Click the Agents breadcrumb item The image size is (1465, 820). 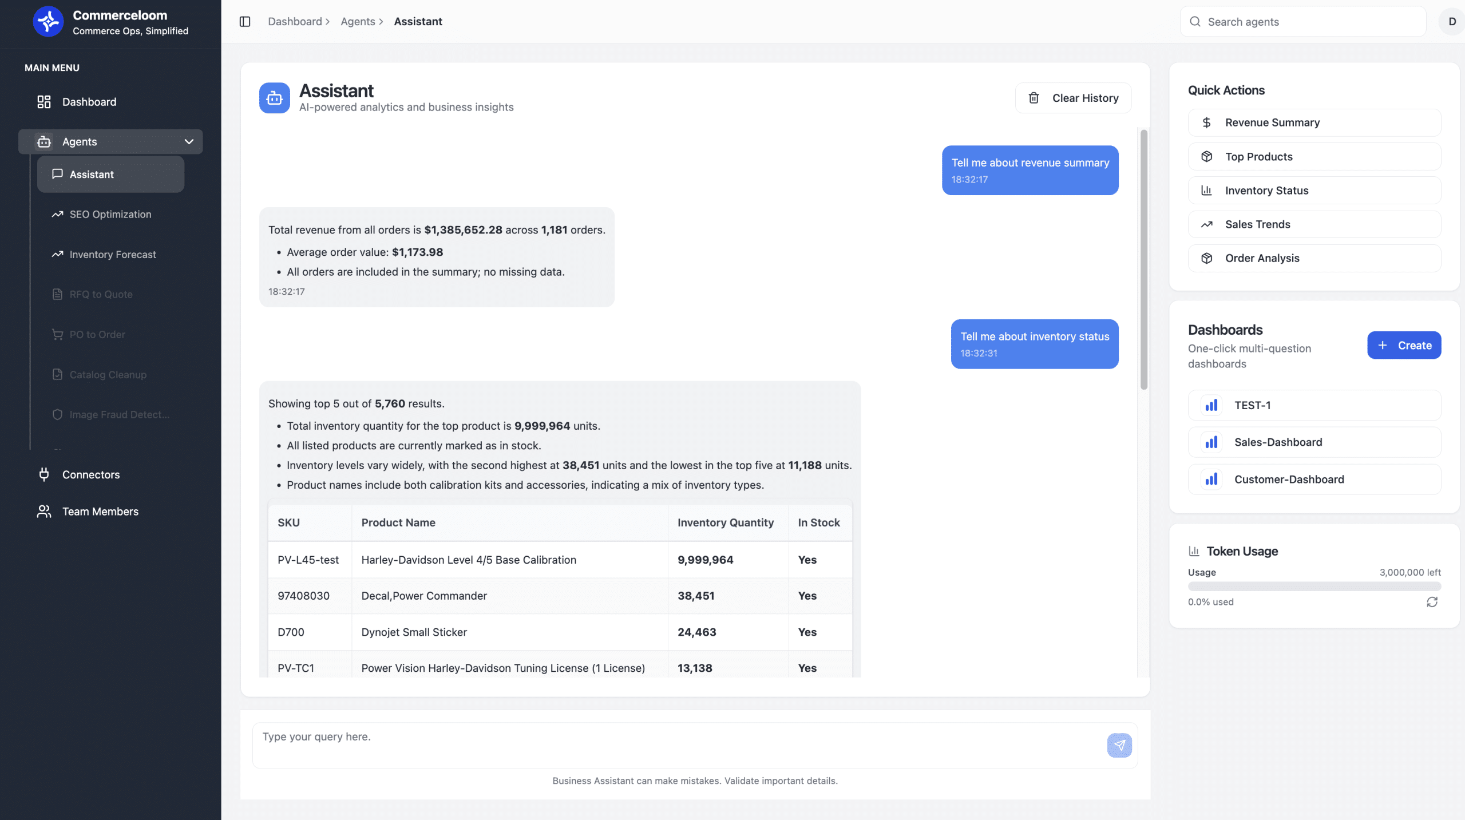(x=358, y=22)
